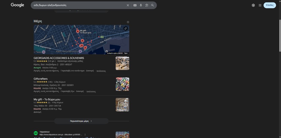Expand the map to full view
The width and height of the screenshot is (281, 138).
(x=126, y=29)
